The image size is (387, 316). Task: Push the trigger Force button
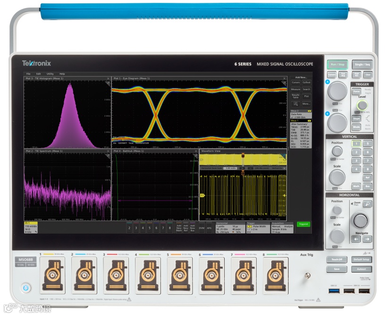(x=356, y=91)
